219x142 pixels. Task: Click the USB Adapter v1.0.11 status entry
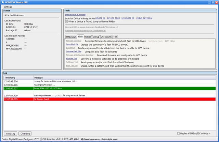point(60,139)
